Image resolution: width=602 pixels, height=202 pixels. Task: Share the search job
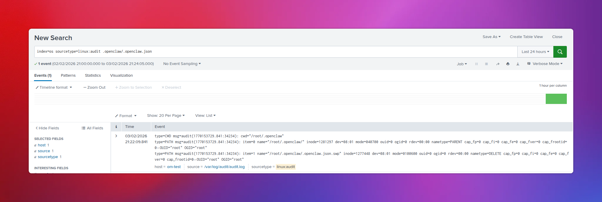coord(498,64)
